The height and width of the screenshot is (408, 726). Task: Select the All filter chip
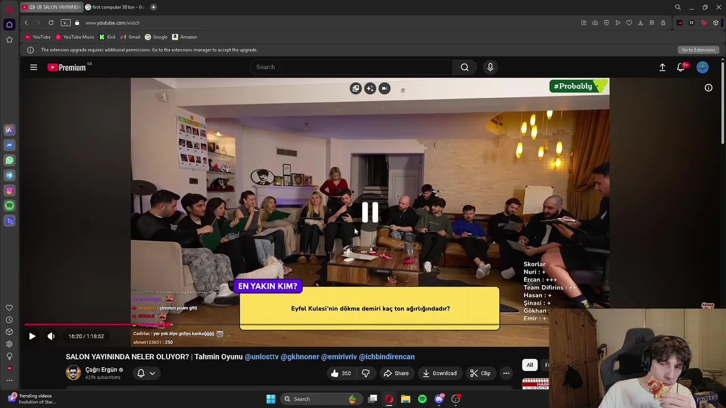point(530,365)
